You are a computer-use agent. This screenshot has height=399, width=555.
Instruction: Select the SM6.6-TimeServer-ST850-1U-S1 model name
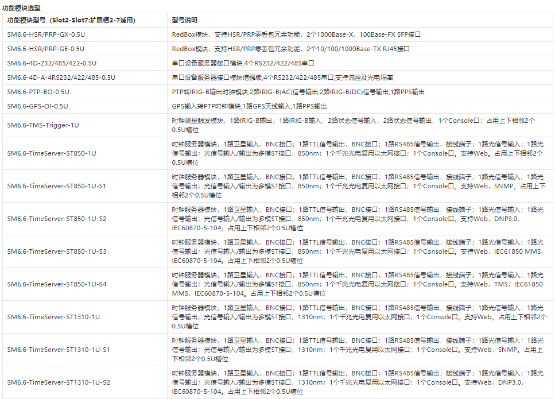(56, 186)
